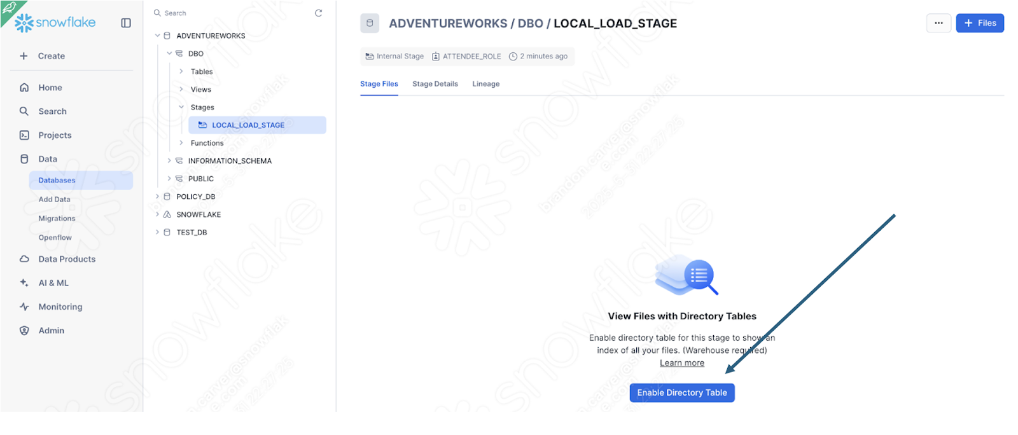The image size is (1018, 435).
Task: Collapse the ADVENTUREWORKS database chevron
Action: [x=157, y=36]
